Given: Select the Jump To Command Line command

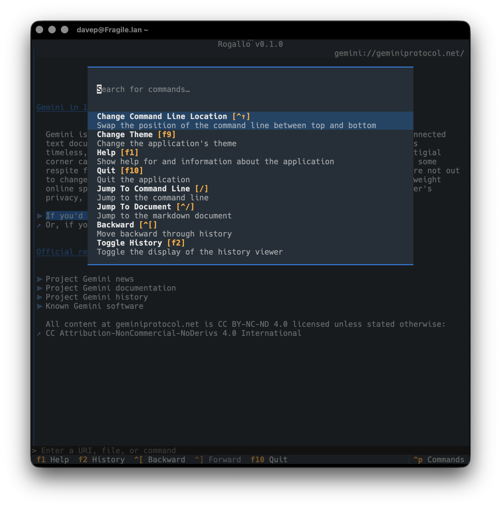Looking at the screenshot, I should pos(250,193).
